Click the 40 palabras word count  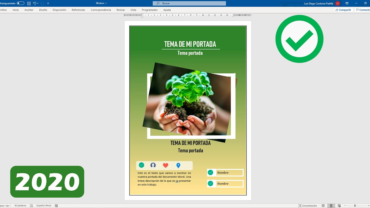pyautogui.click(x=20, y=206)
